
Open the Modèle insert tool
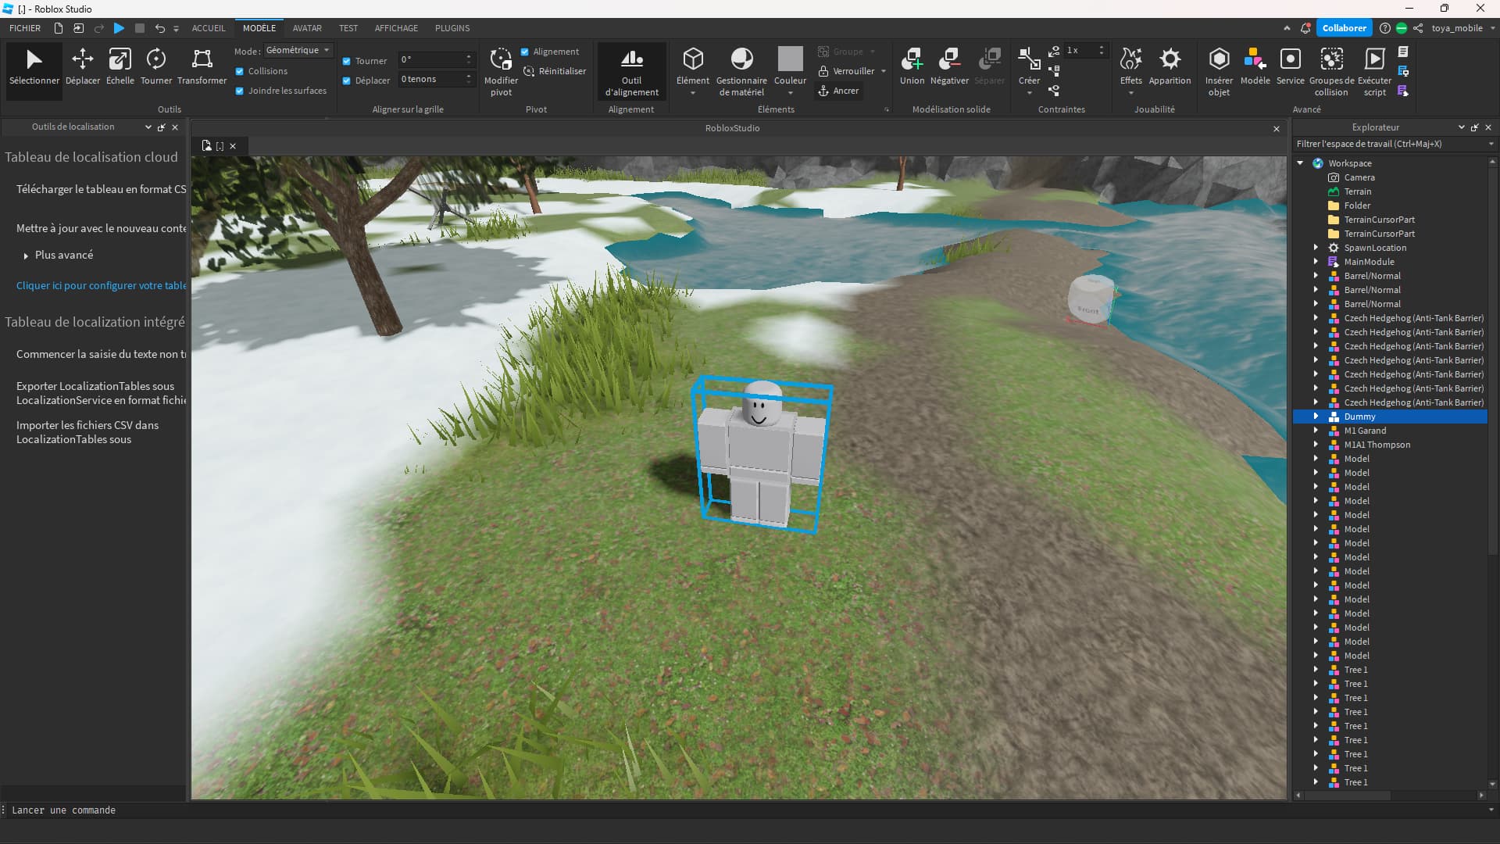tap(1255, 67)
